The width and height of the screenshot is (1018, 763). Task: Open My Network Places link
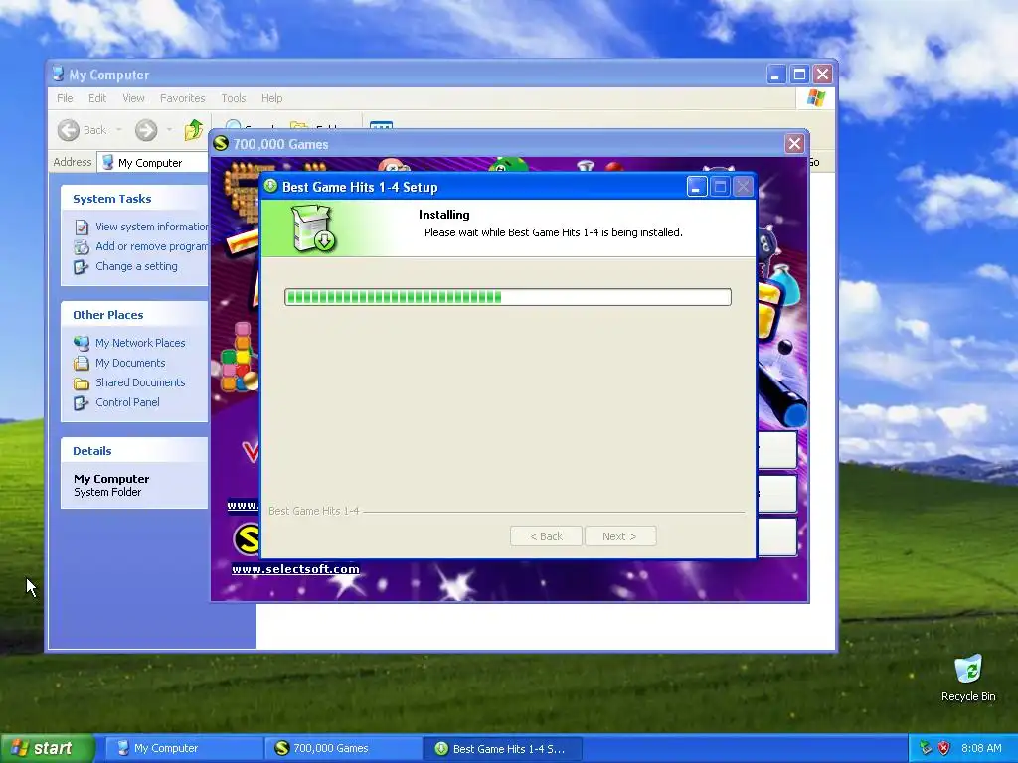[x=140, y=343]
